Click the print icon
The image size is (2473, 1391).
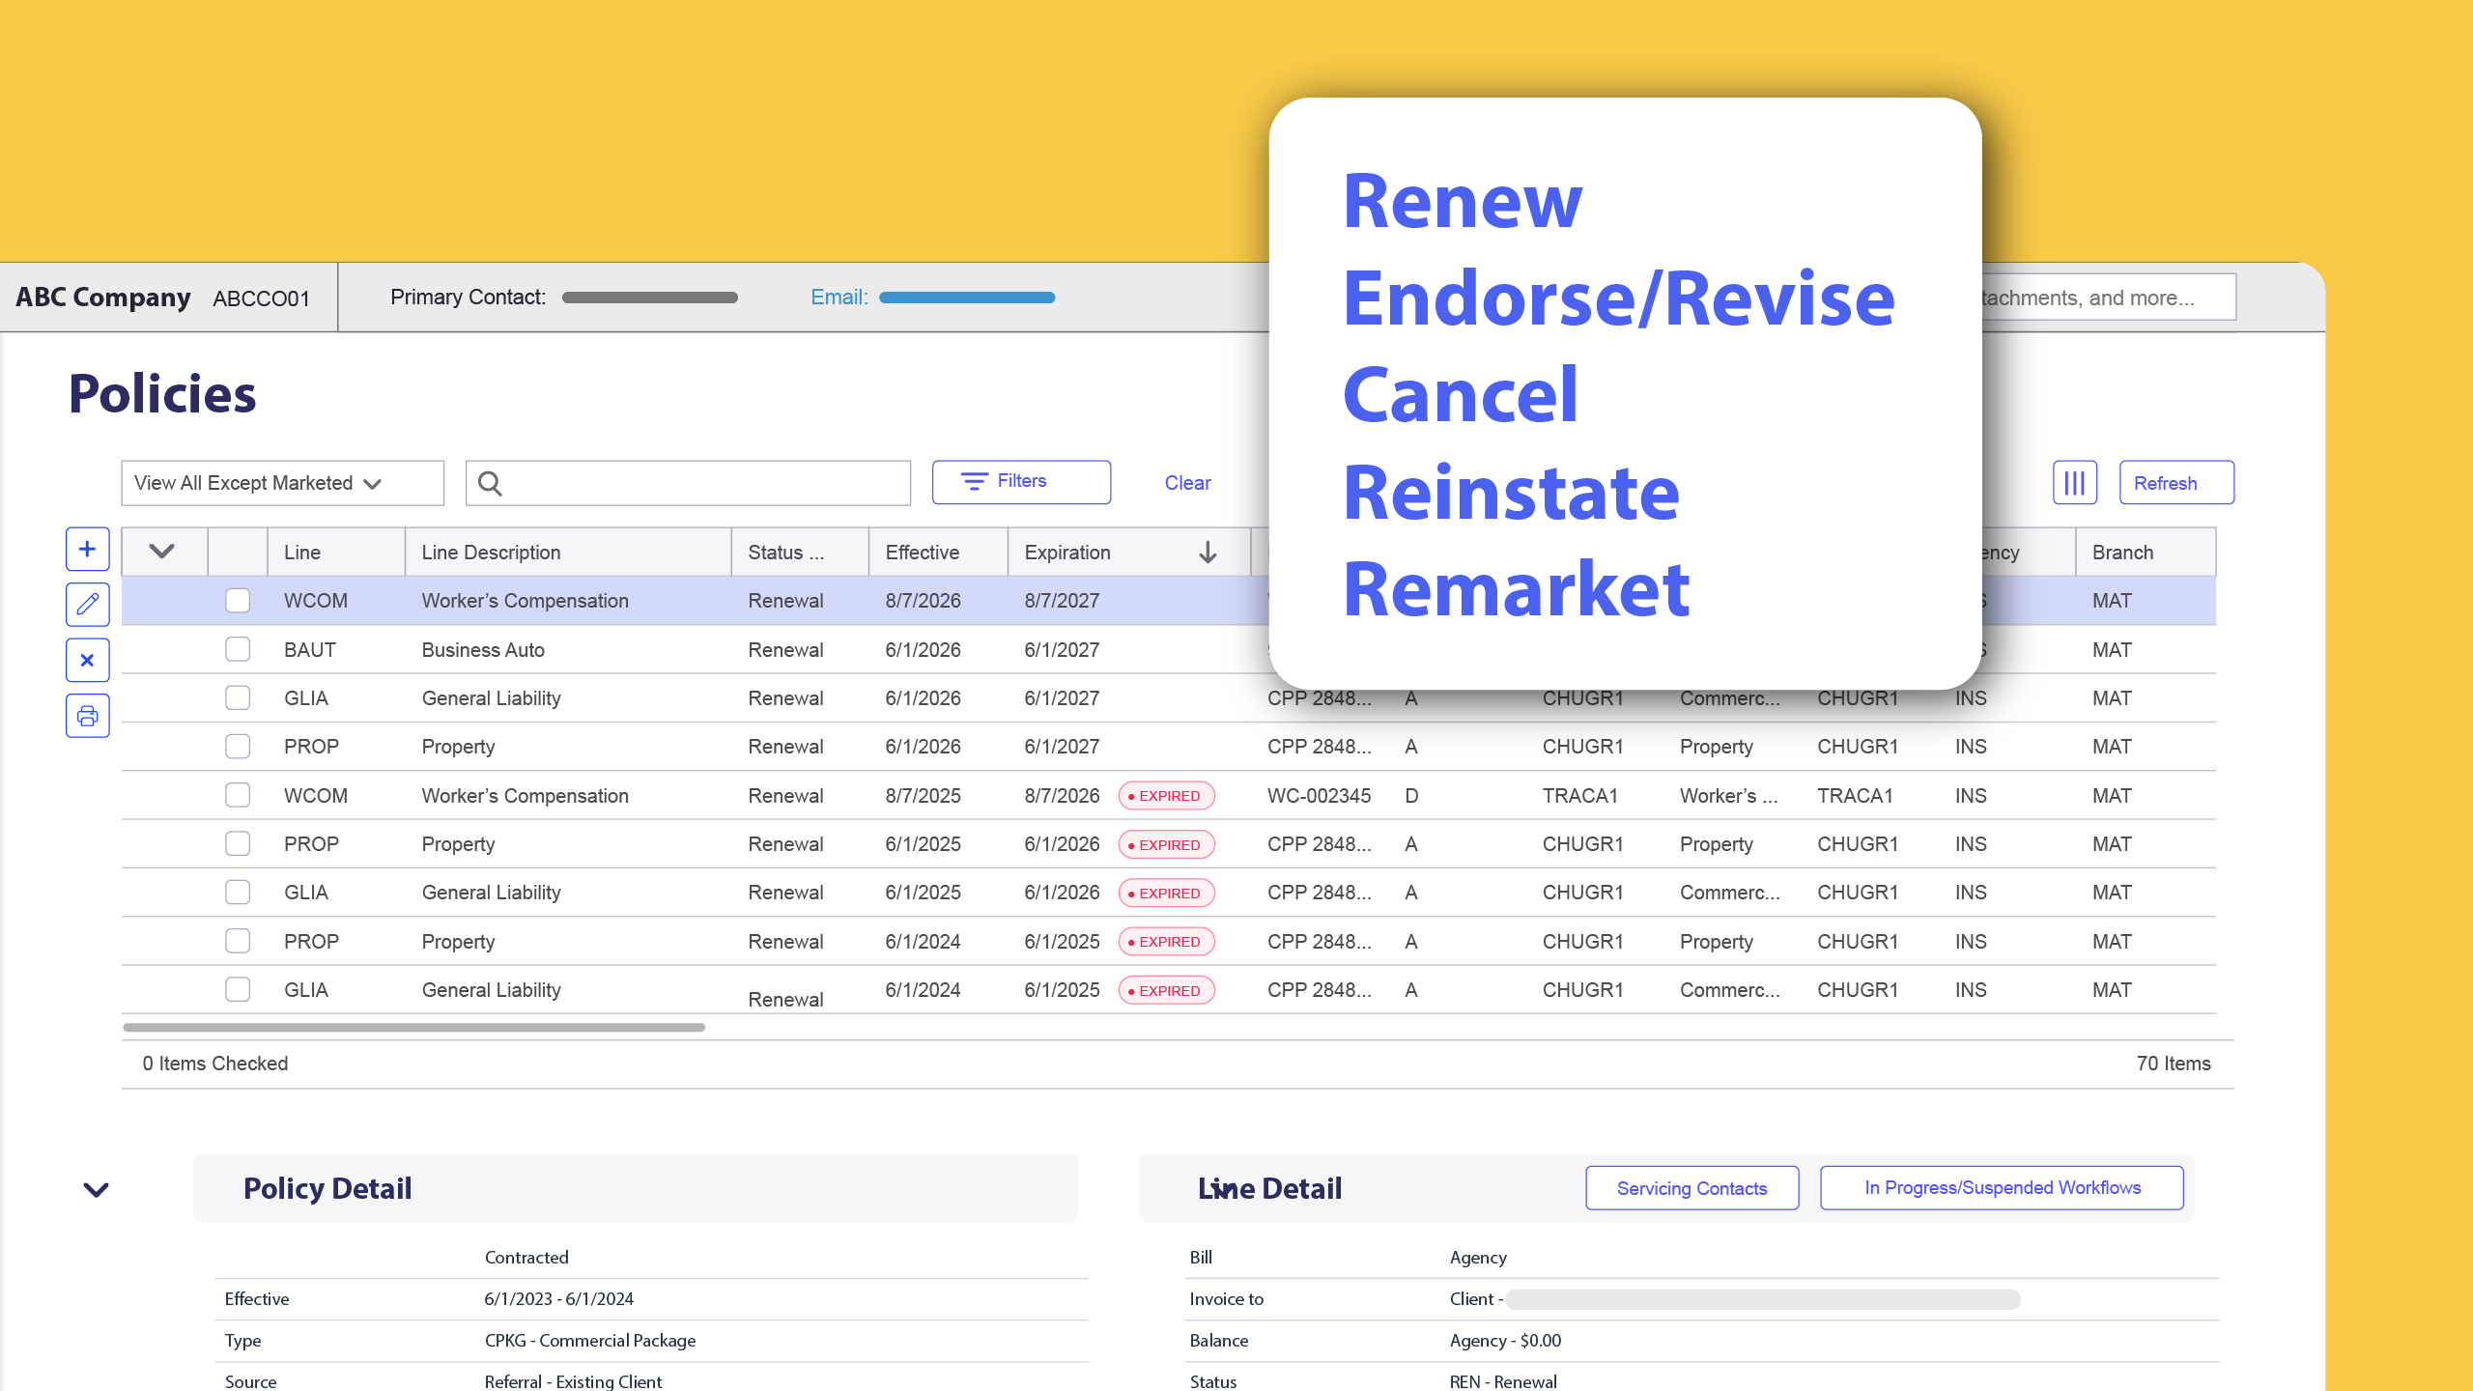point(87,716)
